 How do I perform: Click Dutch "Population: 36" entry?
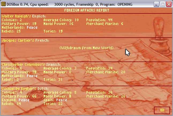tap(99, 92)
